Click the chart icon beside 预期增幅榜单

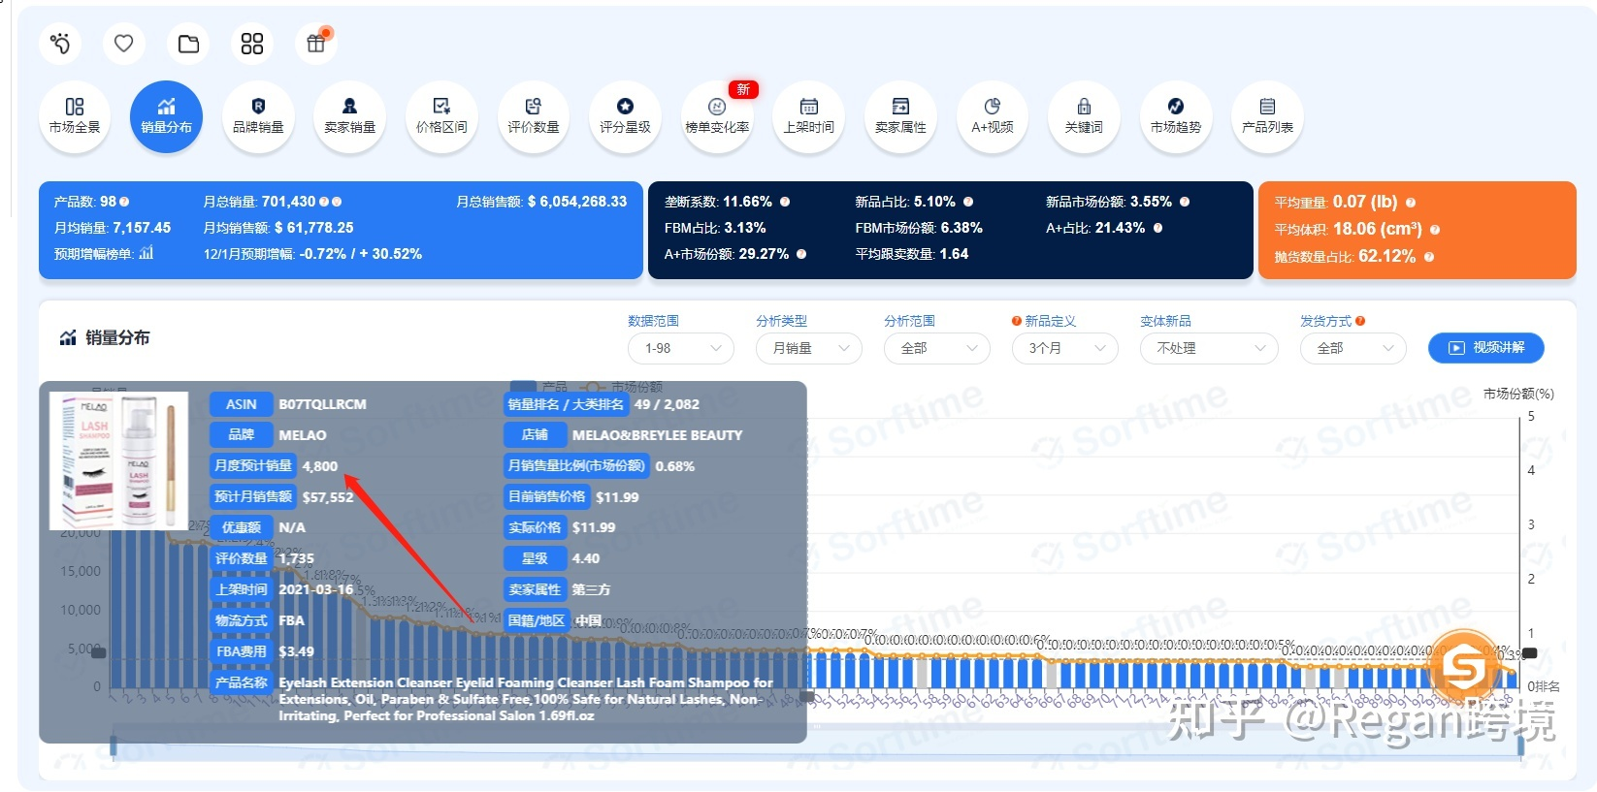click(147, 253)
